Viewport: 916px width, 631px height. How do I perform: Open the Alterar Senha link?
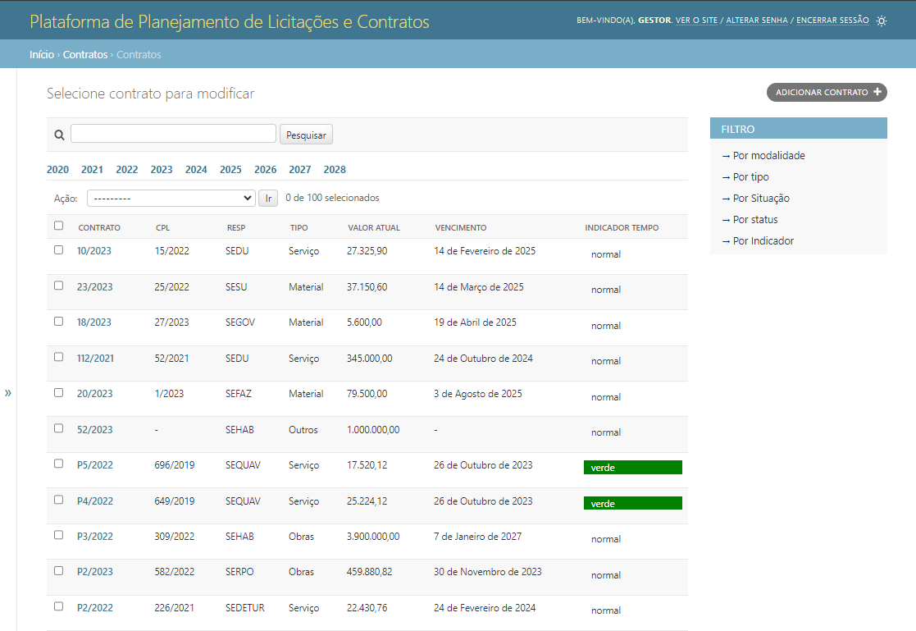tap(757, 21)
